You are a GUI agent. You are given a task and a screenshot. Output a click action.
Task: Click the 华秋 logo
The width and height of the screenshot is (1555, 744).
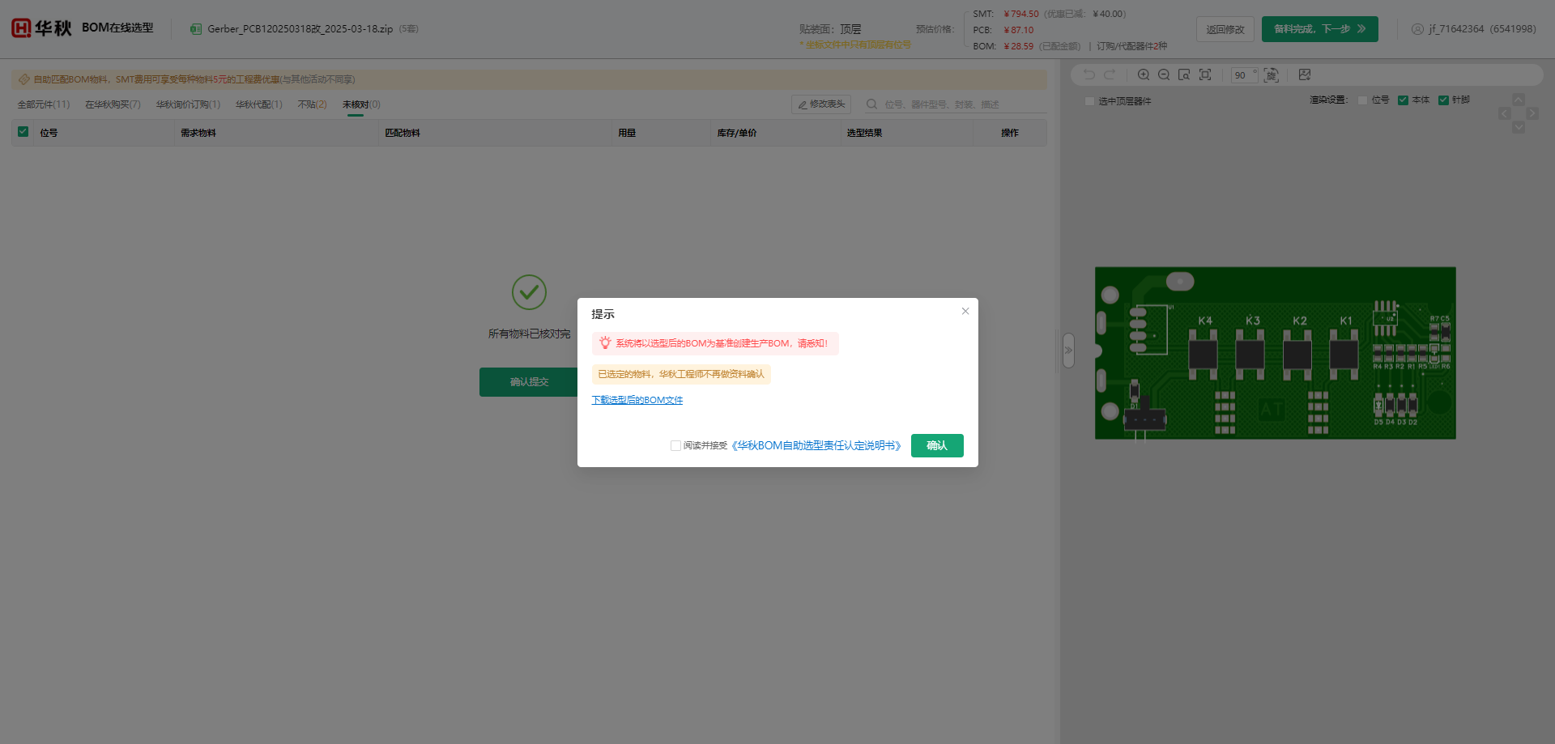[x=41, y=28]
